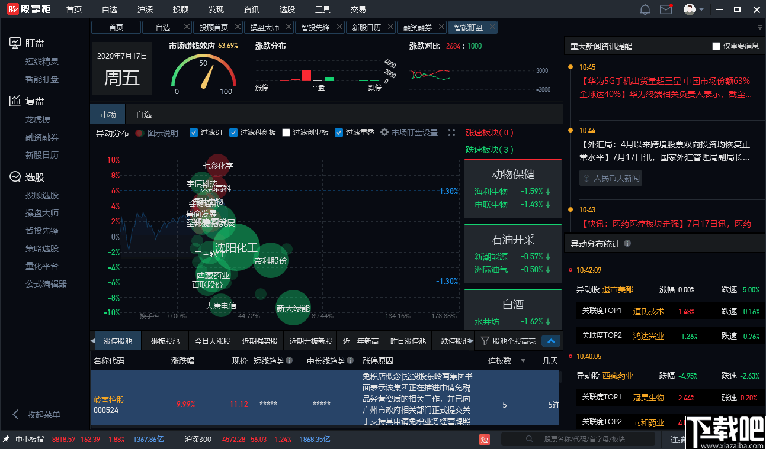Viewport: 766px width, 449px height.
Task: Toggle the 过滤科创板 checkbox
Action: [x=233, y=133]
